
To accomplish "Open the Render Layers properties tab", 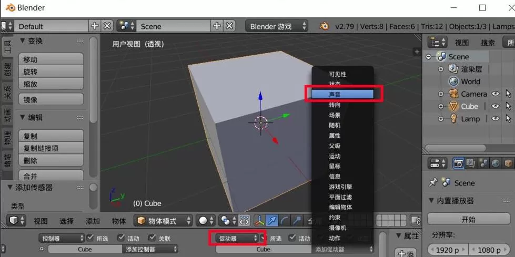I will (x=471, y=163).
